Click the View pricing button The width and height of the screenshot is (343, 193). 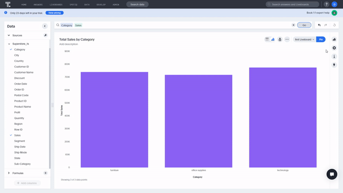coord(54,13)
